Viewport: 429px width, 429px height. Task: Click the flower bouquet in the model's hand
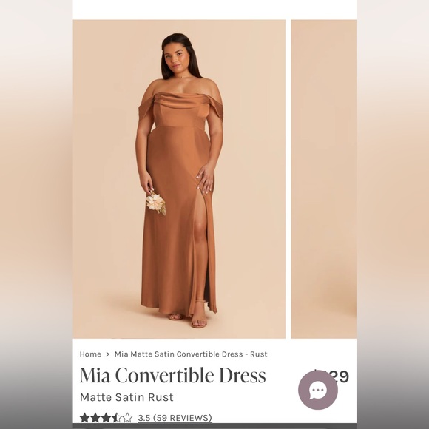pyautogui.click(x=155, y=203)
